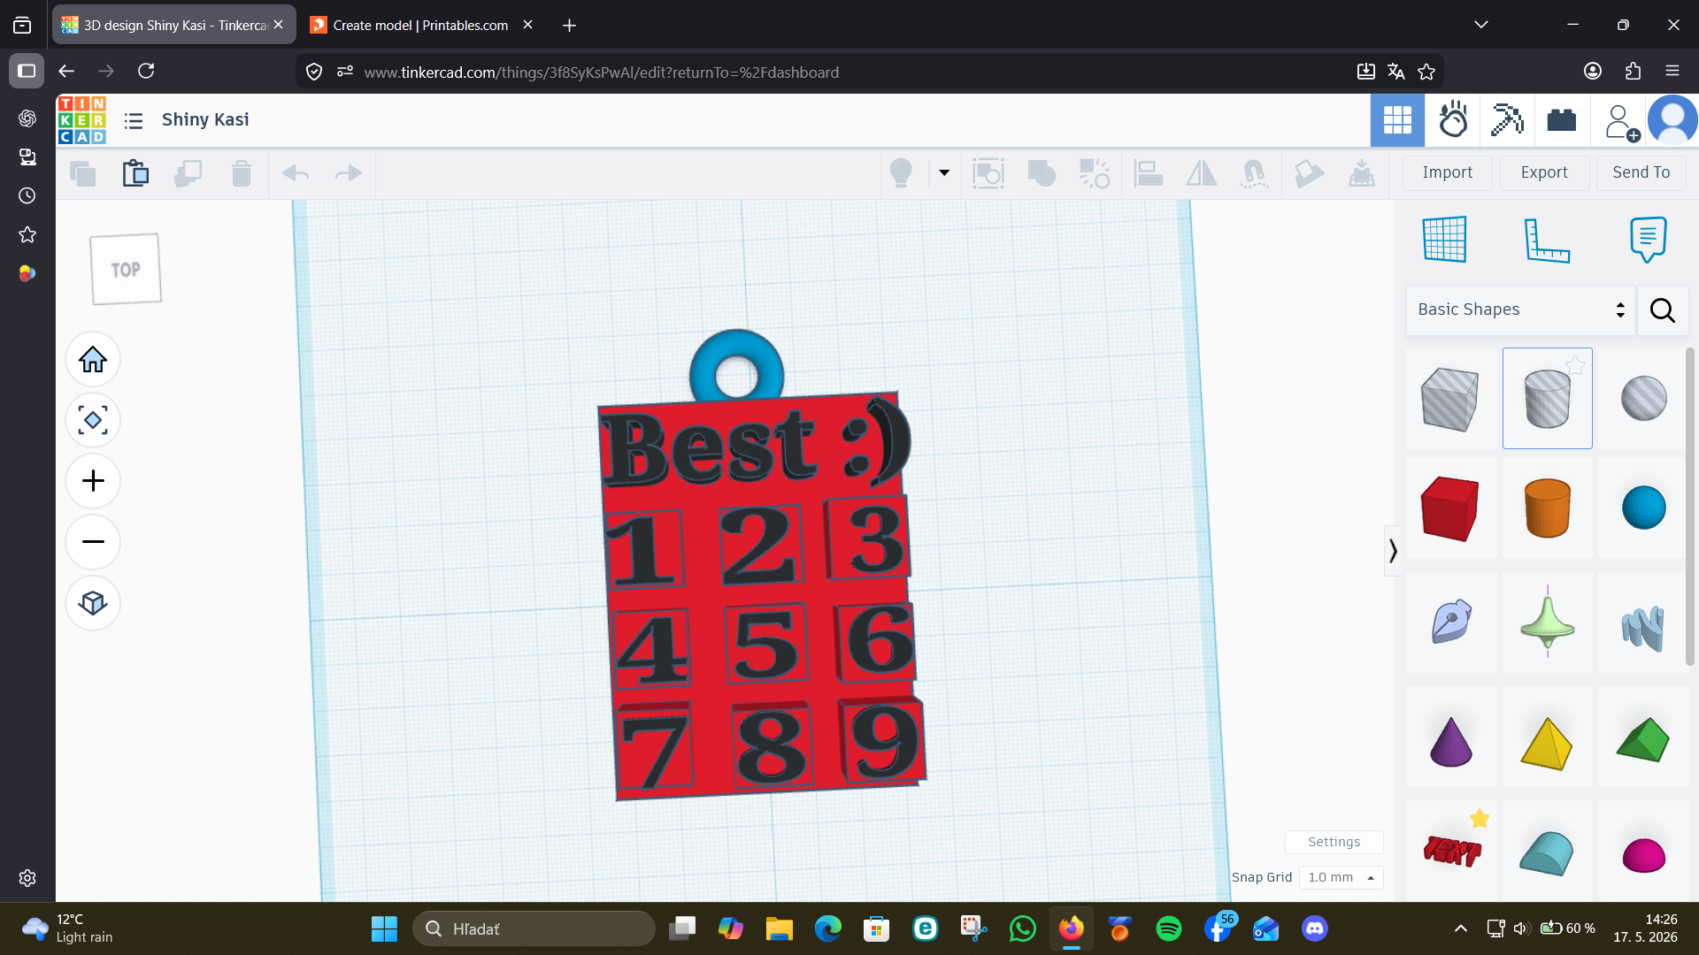Viewport: 1699px width, 955px height.
Task: Open the Basic Shapes category dropdown
Action: pos(1520,309)
